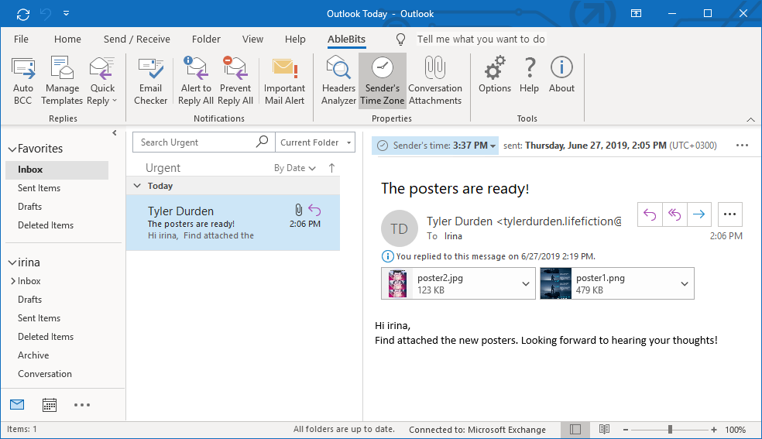The height and width of the screenshot is (439, 762).
Task: Switch to reading view in status bar
Action: [x=604, y=429]
